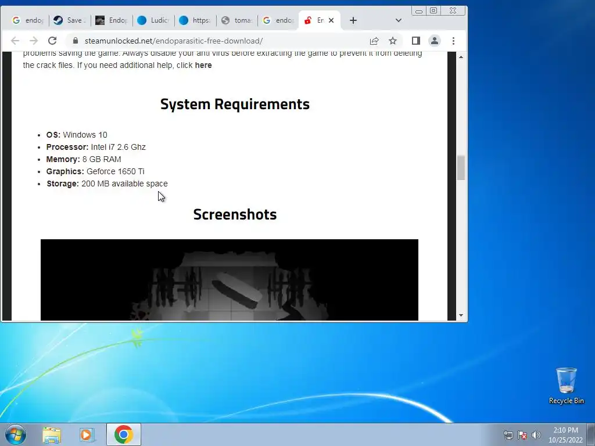The image size is (595, 446).
Task: Bookmark this tab with the star
Action: point(393,41)
